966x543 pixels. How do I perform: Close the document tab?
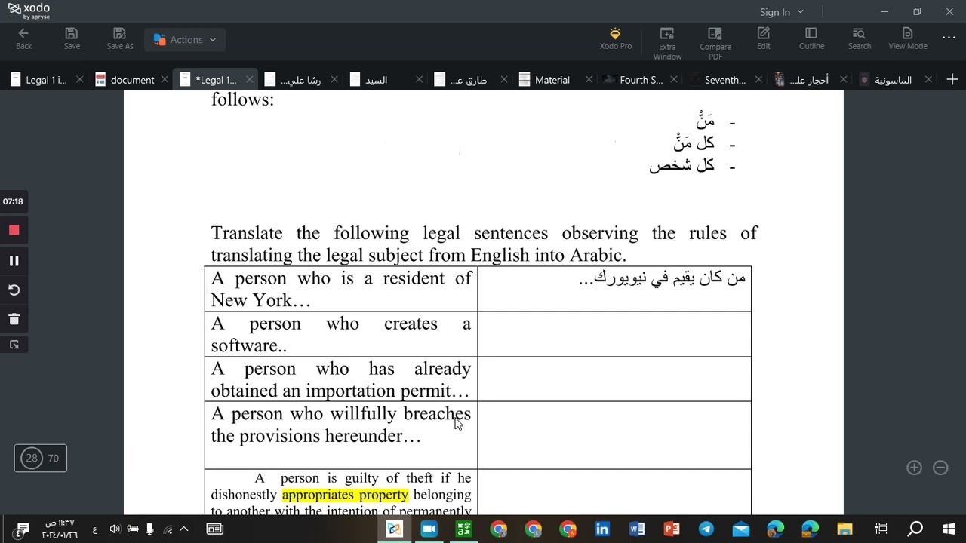click(x=165, y=80)
